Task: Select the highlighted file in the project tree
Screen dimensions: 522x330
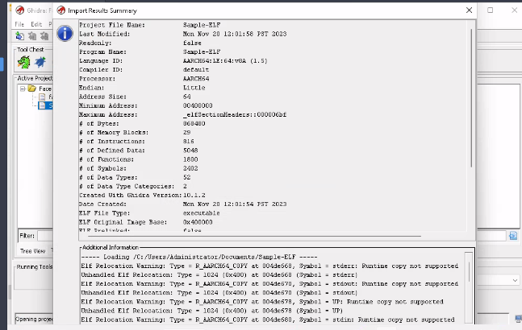Action: click(48, 105)
